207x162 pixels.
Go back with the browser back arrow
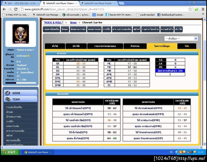click(4, 9)
